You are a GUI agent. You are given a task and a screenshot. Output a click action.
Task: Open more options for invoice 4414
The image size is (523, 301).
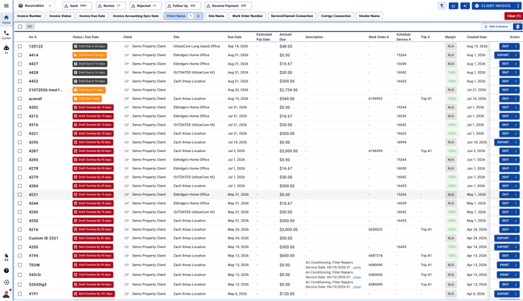click(x=516, y=55)
